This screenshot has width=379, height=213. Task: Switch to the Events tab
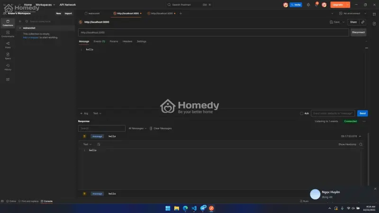pyautogui.click(x=99, y=42)
